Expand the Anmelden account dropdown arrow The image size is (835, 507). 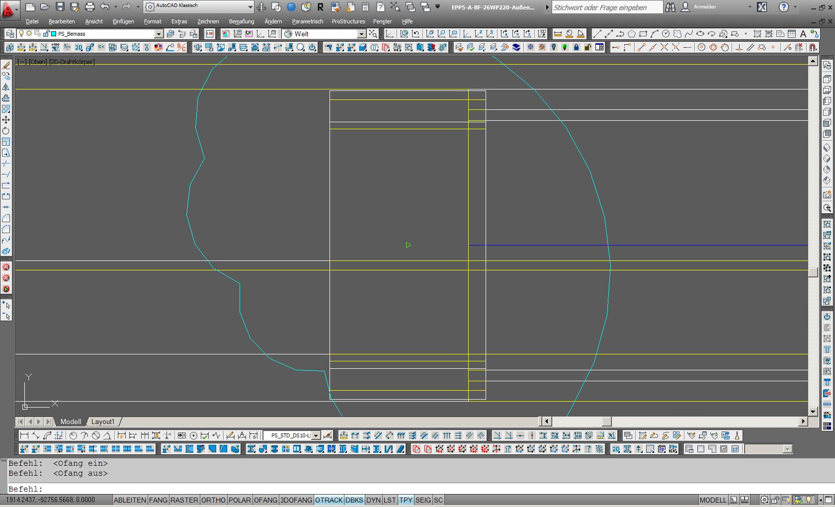pyautogui.click(x=750, y=7)
